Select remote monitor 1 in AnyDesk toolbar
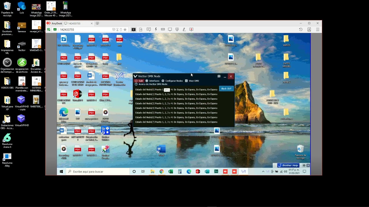The height and width of the screenshot is (207, 369). pos(133,29)
